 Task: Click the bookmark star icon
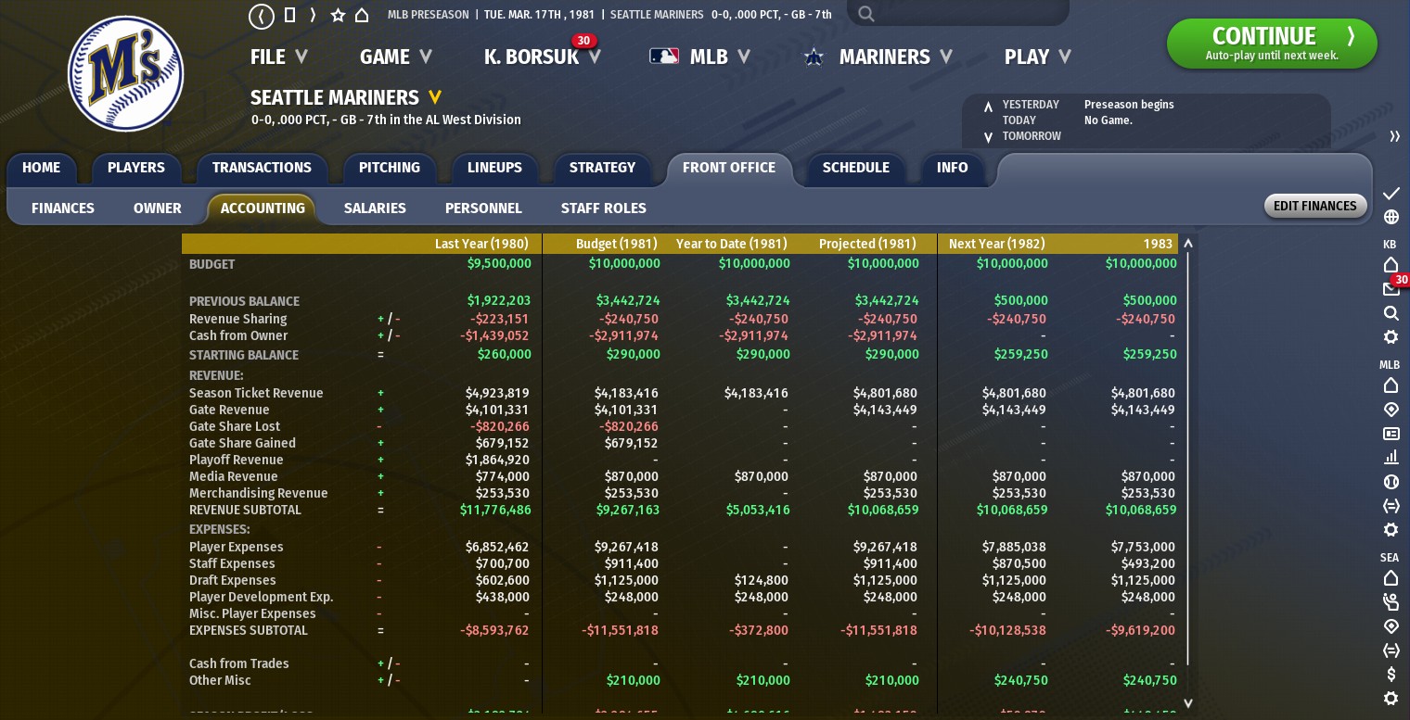pyautogui.click(x=338, y=16)
